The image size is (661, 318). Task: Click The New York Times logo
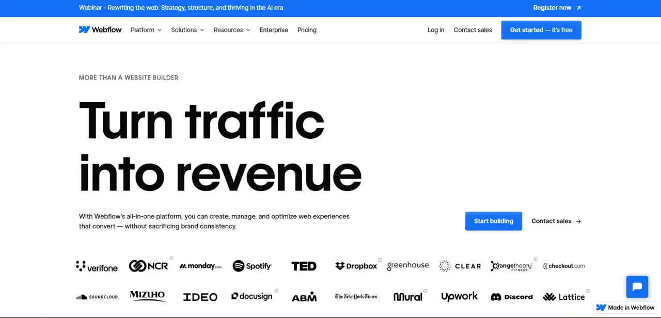(356, 297)
